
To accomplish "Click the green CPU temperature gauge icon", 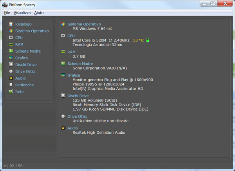I will [148, 40].
